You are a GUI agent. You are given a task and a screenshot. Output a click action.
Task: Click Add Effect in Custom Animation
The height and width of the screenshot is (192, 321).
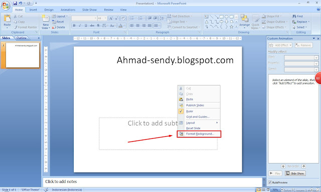pyautogui.click(x=280, y=45)
